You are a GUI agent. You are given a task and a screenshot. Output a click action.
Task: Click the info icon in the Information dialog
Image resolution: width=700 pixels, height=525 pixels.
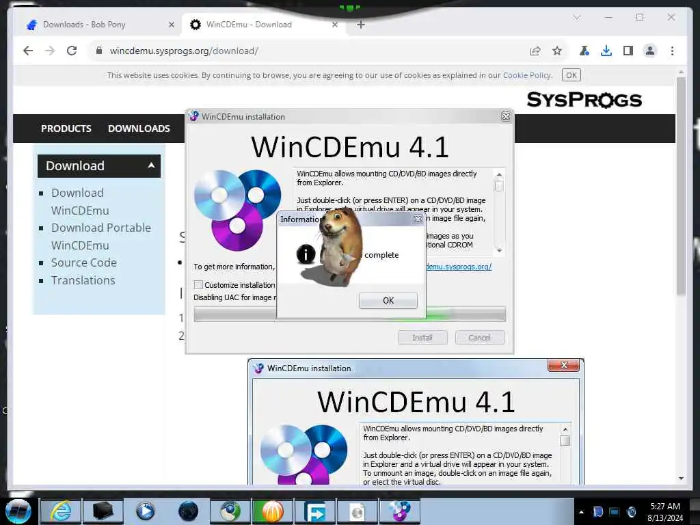pyautogui.click(x=306, y=254)
